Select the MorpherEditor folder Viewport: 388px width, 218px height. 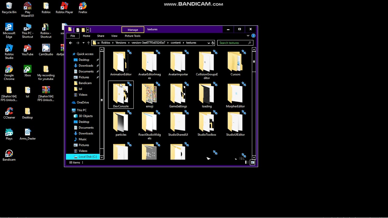[236, 95]
